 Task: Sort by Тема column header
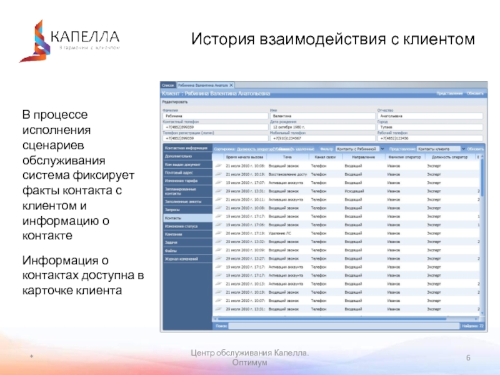[x=287, y=157]
